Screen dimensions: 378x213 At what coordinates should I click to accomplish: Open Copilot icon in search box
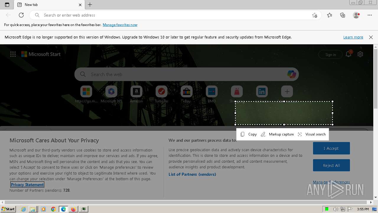(x=291, y=74)
